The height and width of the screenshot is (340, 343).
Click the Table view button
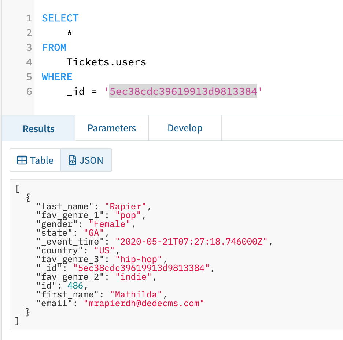pos(35,160)
